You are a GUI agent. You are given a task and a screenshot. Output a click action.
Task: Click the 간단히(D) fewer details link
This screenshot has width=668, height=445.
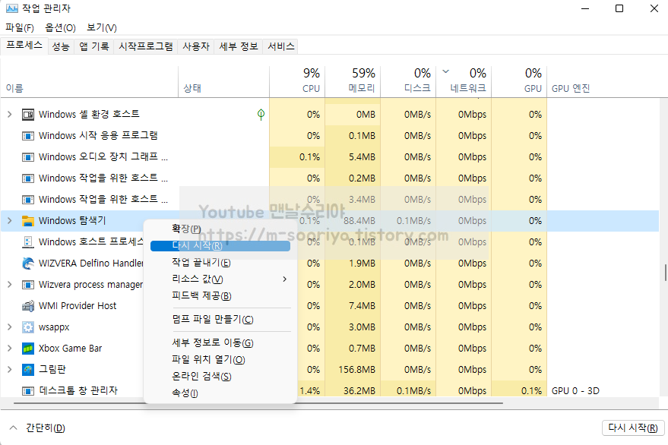coord(45,428)
